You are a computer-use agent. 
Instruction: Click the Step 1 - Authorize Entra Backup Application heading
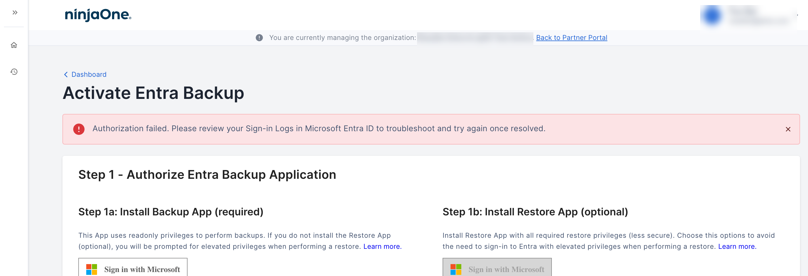207,175
